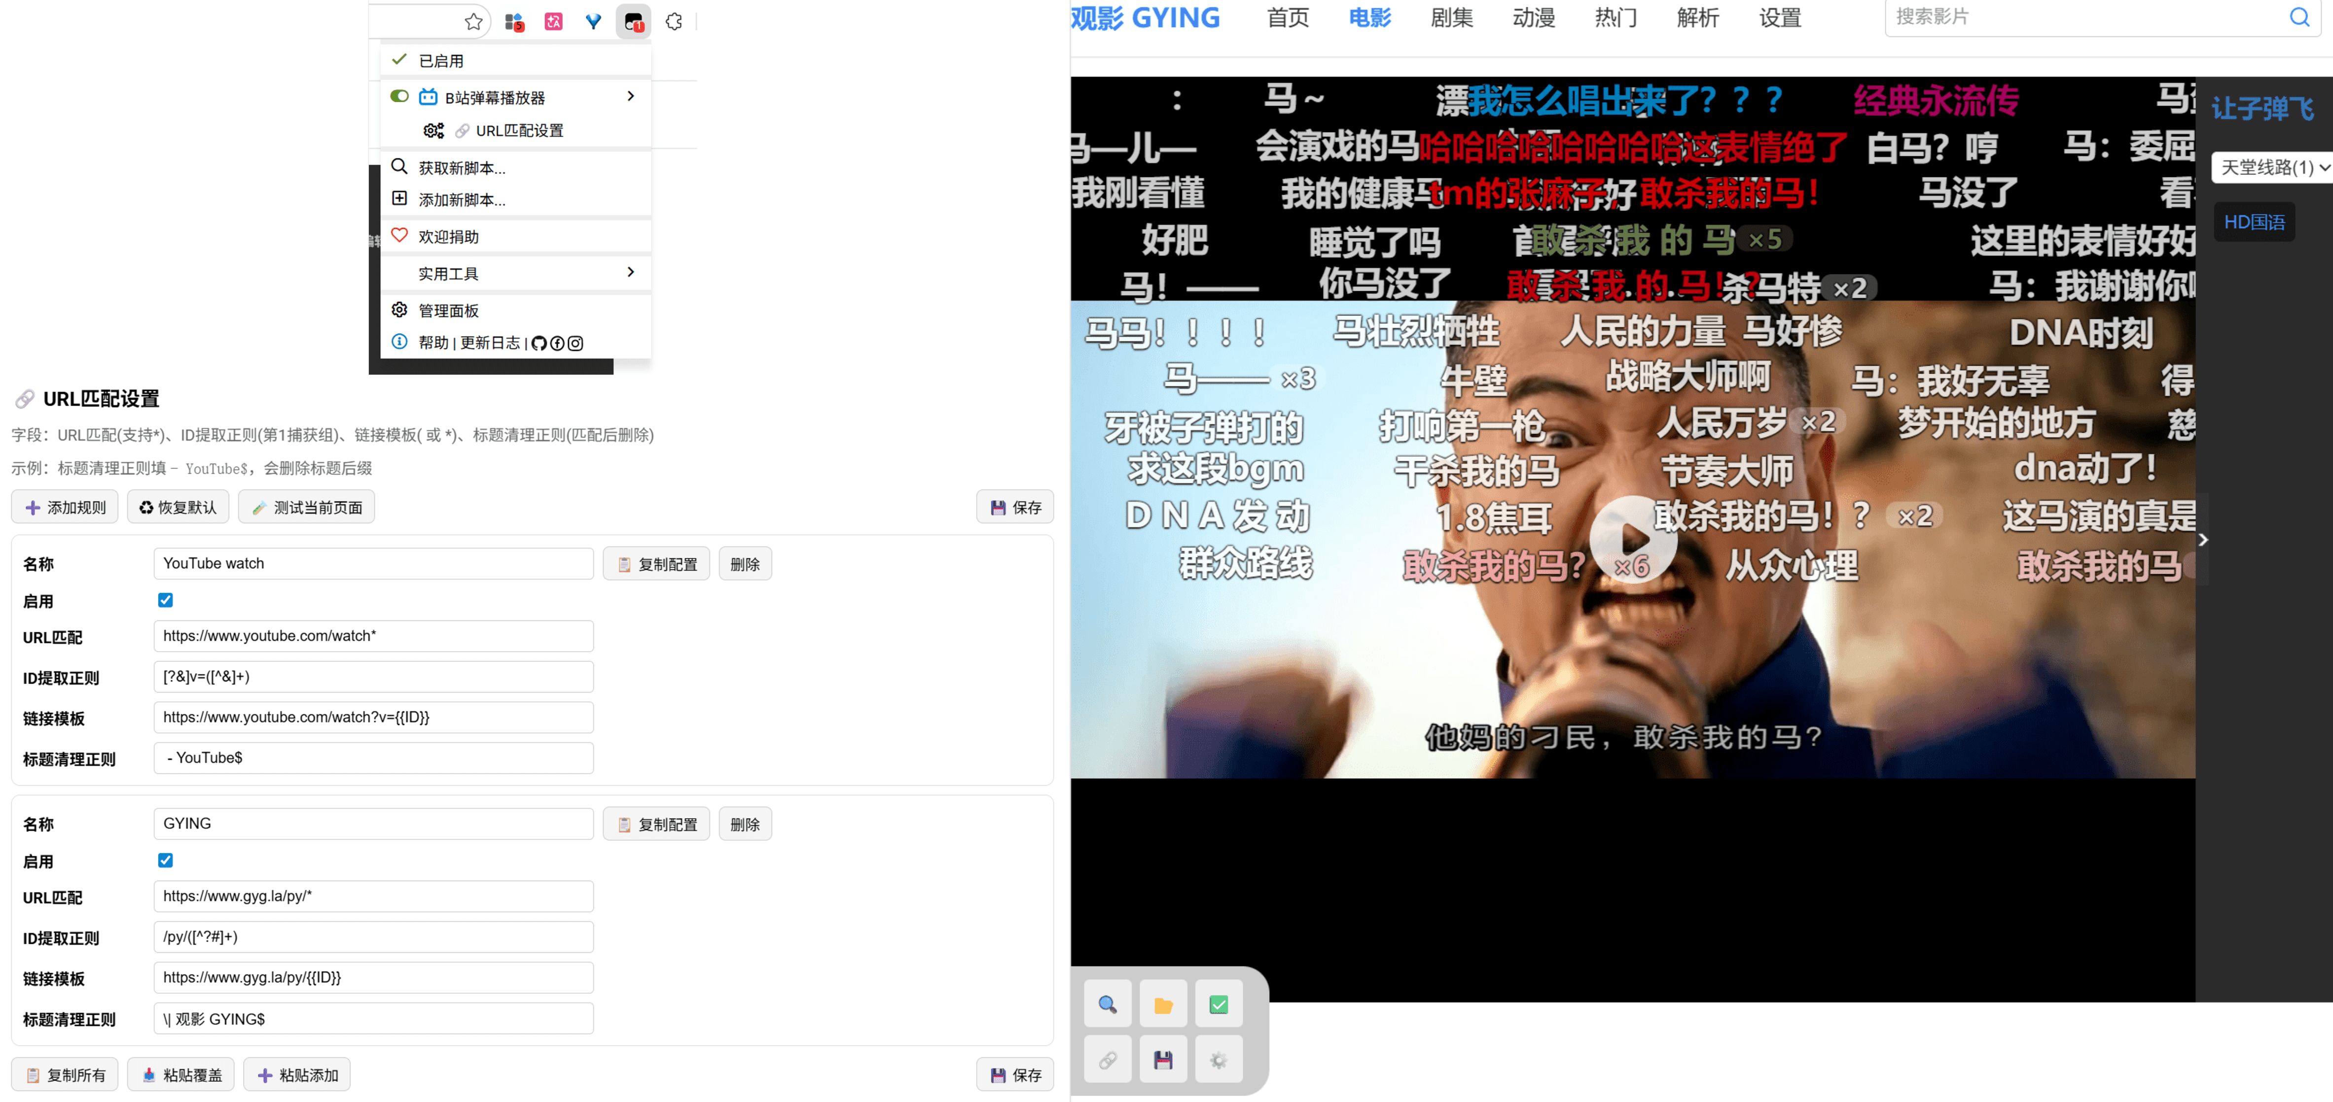Uncheck the 启用 checkbox for YouTube watch rule
This screenshot has width=2333, height=1102.
165,599
